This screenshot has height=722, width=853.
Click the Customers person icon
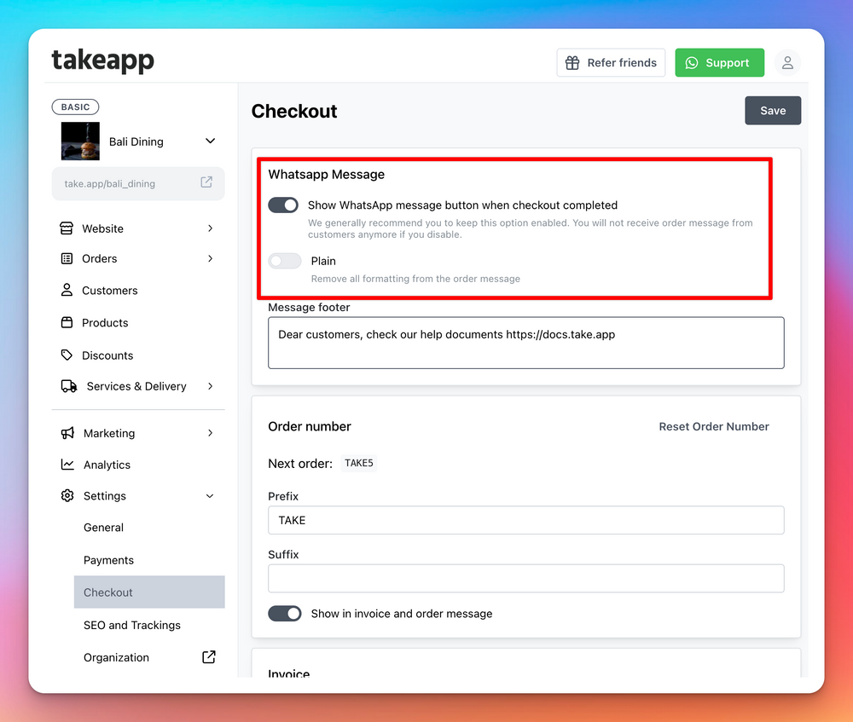tap(67, 290)
